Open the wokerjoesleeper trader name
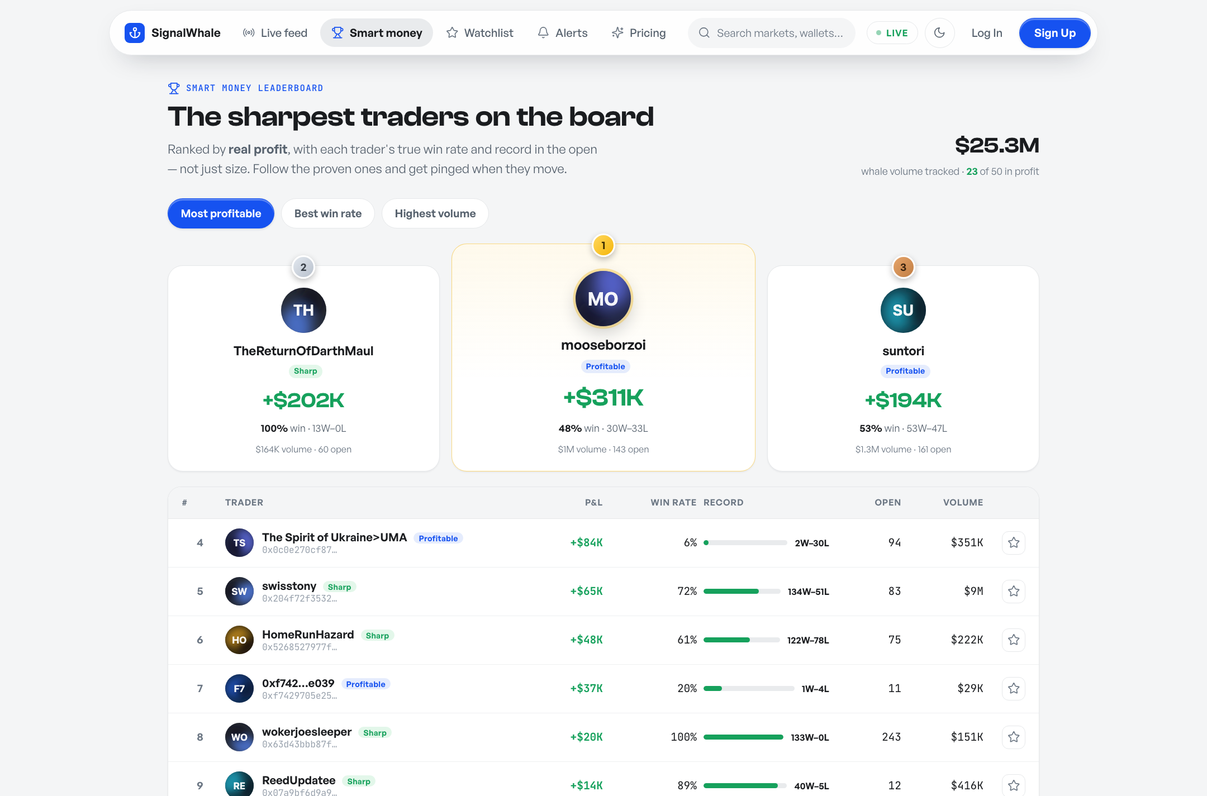Viewport: 1207px width, 796px height. 307,732
